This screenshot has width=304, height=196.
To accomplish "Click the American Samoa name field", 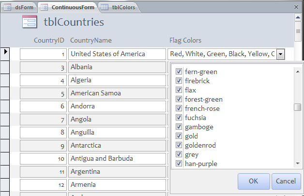I will [117, 93].
